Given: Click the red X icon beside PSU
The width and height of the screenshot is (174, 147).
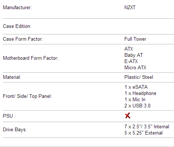Looking at the screenshot, I should pyautogui.click(x=128, y=115).
